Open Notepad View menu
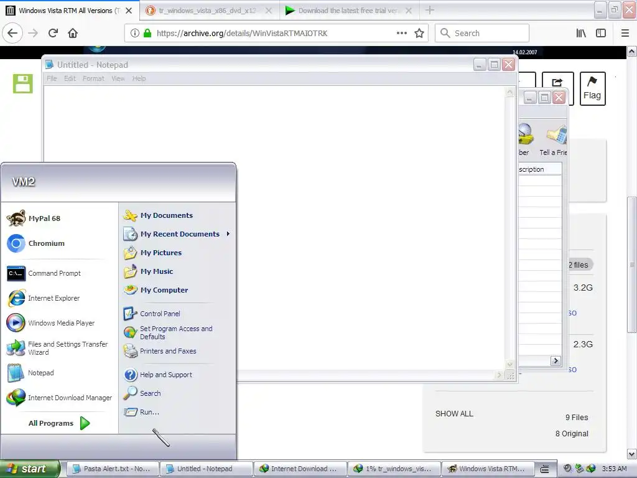 point(118,78)
